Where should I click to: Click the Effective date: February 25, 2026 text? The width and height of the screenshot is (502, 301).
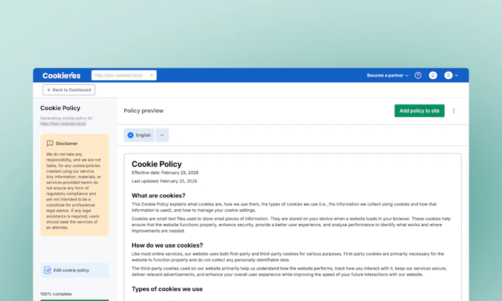[x=165, y=172]
